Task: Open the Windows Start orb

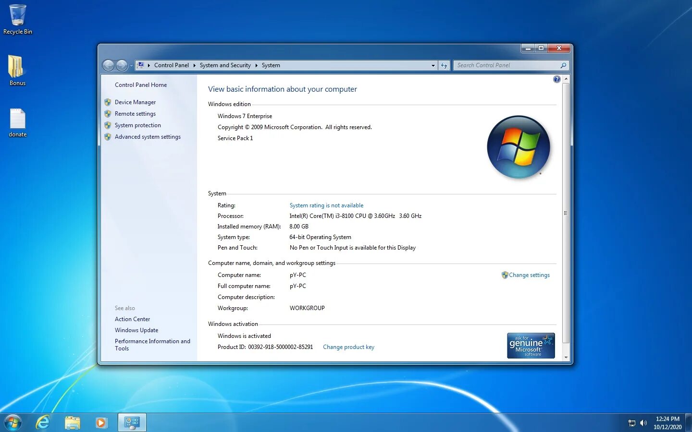Action: pyautogui.click(x=13, y=422)
